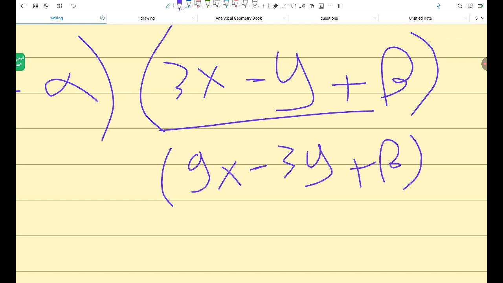Select the red pen

(x=236, y=5)
